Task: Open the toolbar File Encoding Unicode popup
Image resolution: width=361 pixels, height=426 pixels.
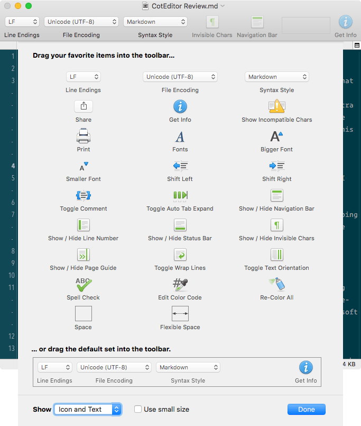Action: [x=81, y=22]
